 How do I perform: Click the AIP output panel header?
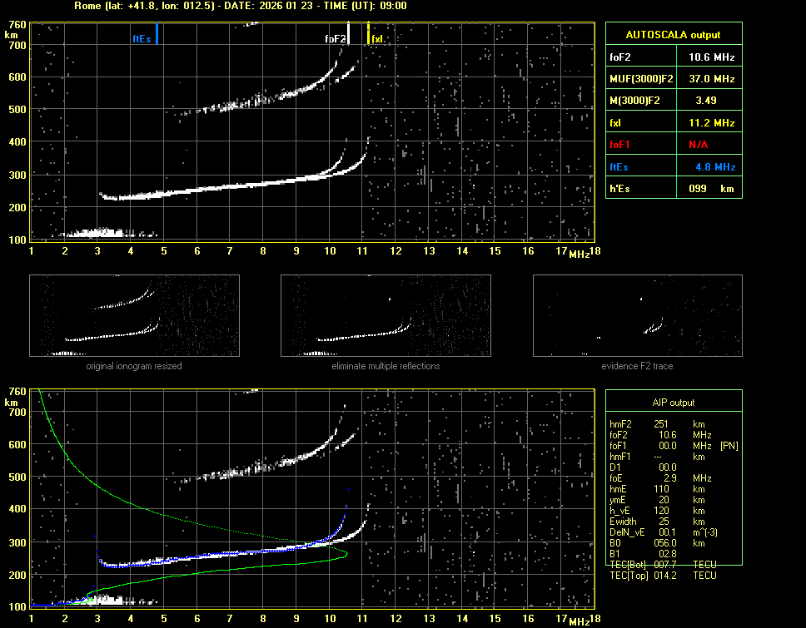[x=673, y=403]
